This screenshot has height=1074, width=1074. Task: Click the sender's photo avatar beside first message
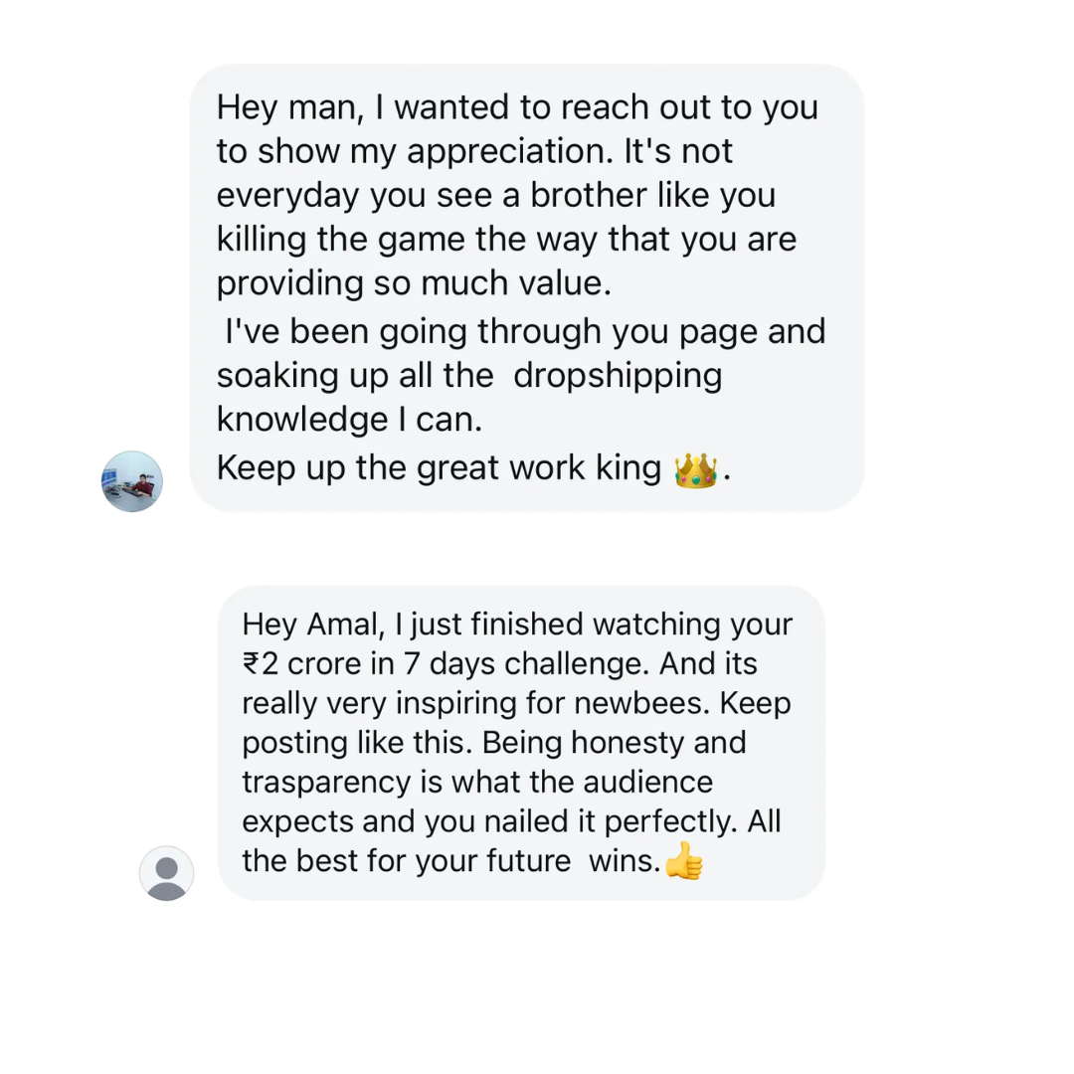tap(132, 481)
